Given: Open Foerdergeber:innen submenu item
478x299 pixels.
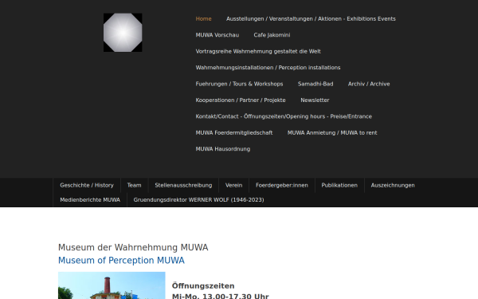Looking at the screenshot, I should [282, 185].
